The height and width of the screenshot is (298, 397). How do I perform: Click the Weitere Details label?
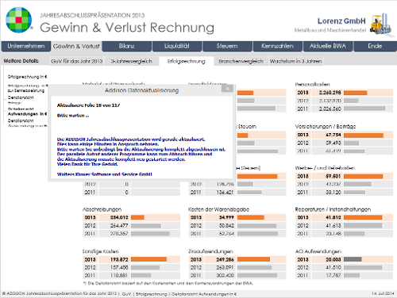pyautogui.click(x=21, y=61)
